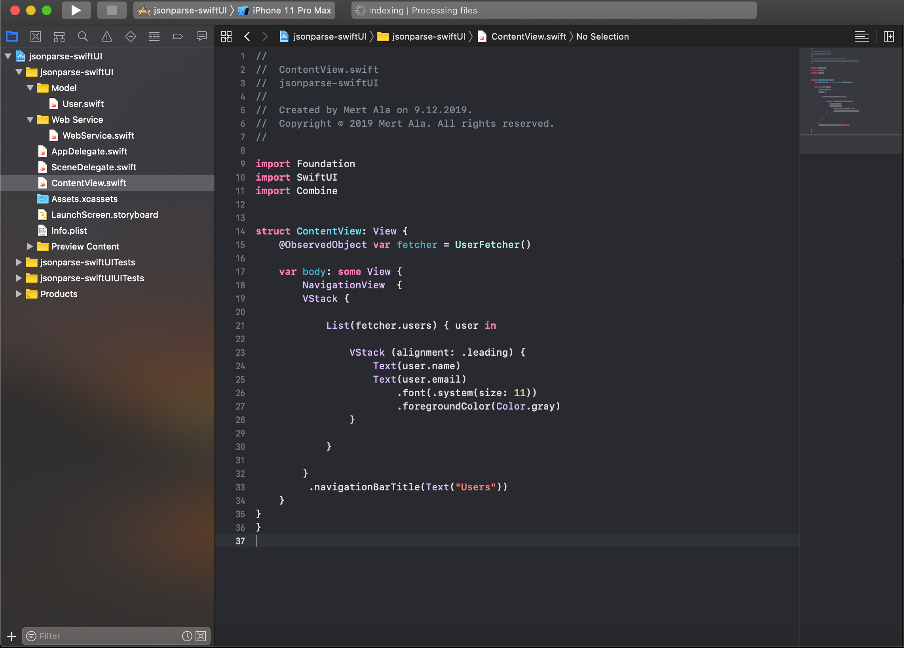Open WebService.swift file

click(x=98, y=135)
